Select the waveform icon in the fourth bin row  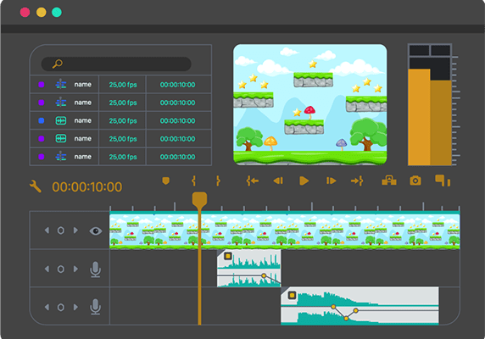(61, 138)
